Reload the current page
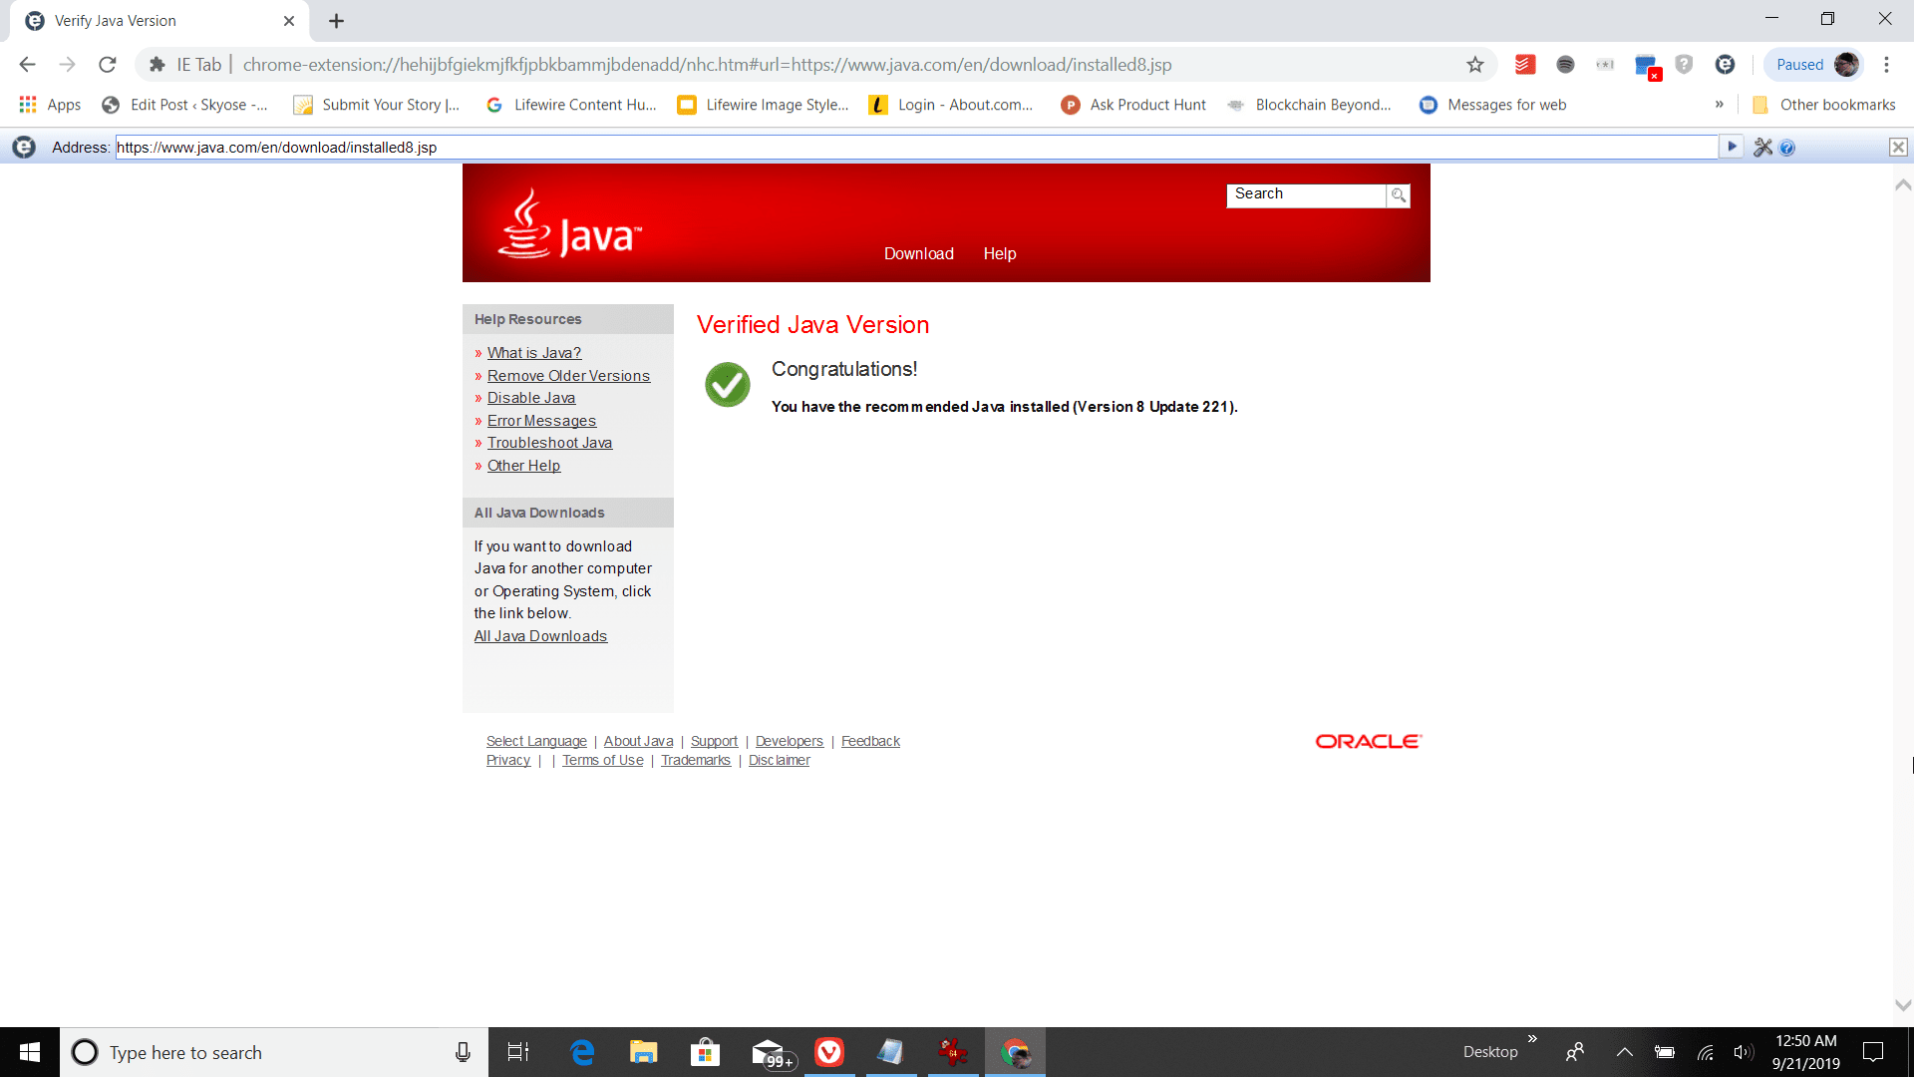1914x1077 pixels. coord(108,65)
